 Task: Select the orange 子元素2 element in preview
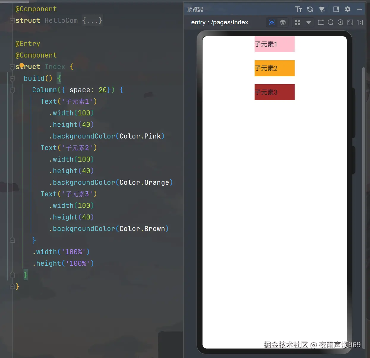(275, 68)
